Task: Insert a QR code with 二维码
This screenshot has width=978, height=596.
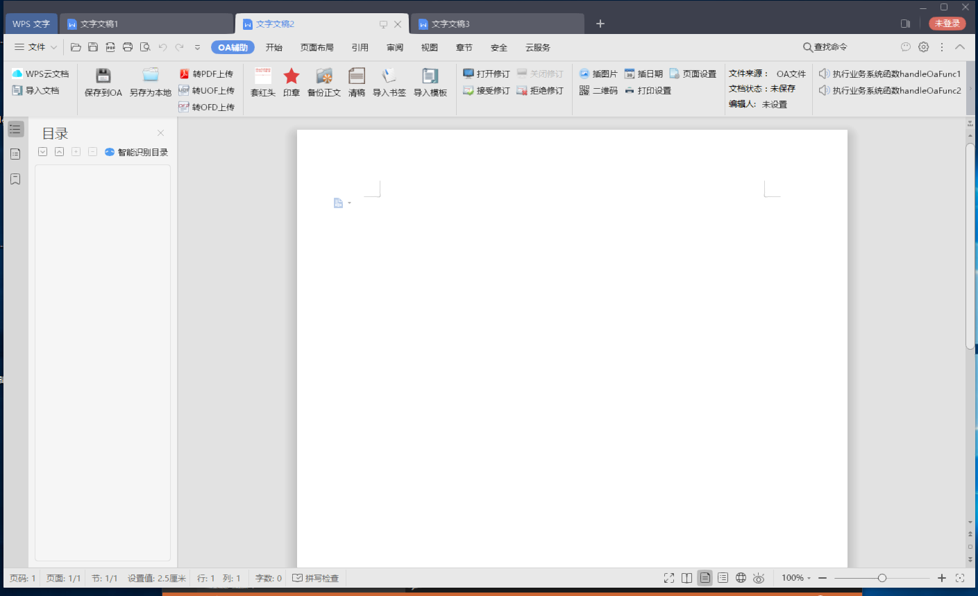Action: (x=598, y=91)
